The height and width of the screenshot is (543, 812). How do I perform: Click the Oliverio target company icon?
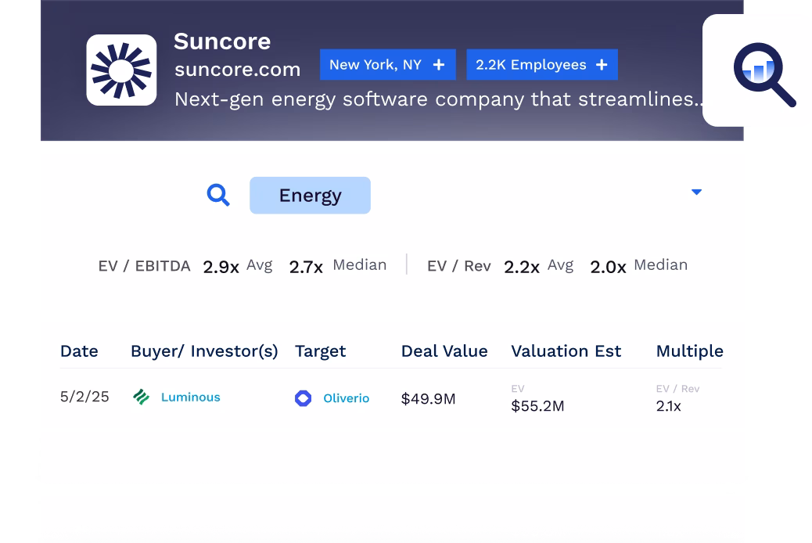coord(303,398)
